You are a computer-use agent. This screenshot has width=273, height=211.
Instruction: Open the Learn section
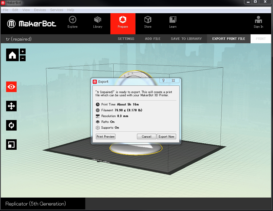[x=173, y=22]
